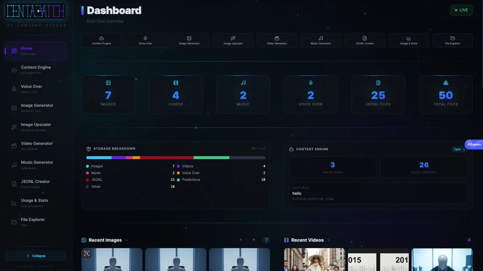Click Usage & Stats sidebar icon
This screenshot has width=483, height=271.
[x=14, y=203]
